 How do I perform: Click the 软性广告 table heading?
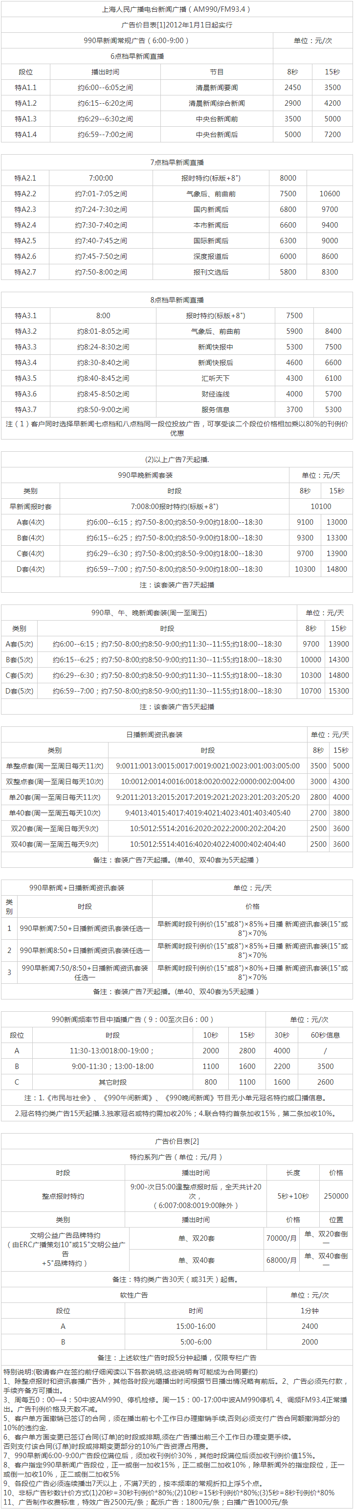point(134,1295)
